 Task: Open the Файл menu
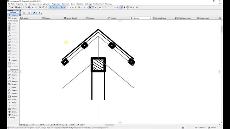13,4
